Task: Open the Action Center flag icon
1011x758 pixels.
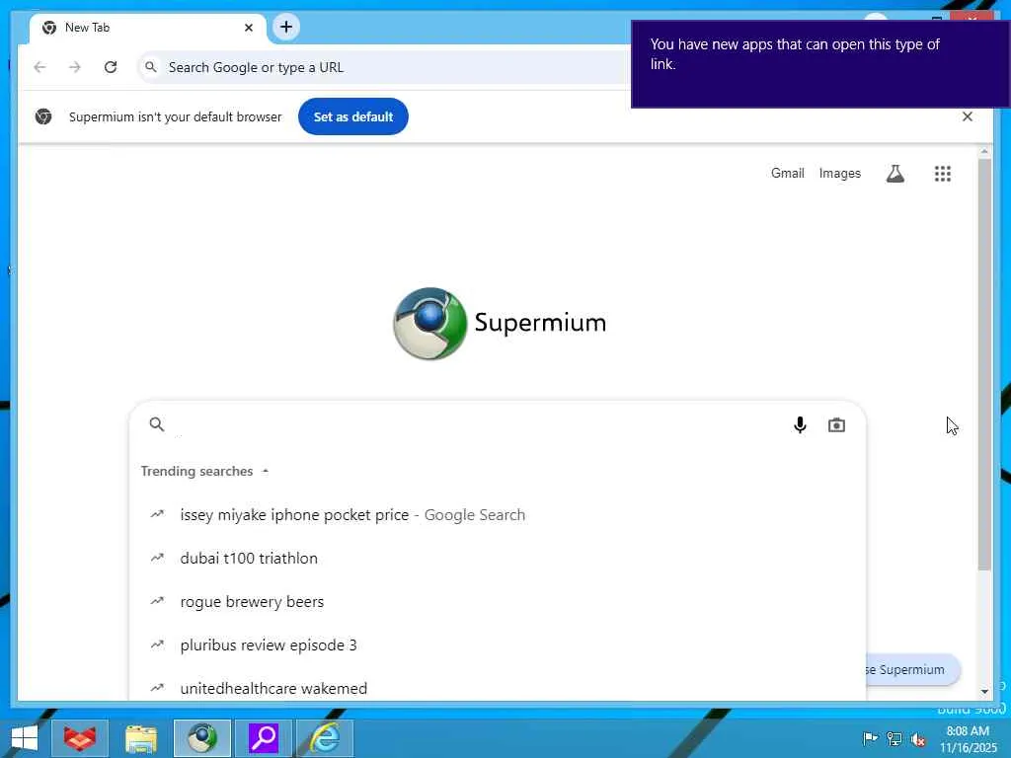Action: 870,738
